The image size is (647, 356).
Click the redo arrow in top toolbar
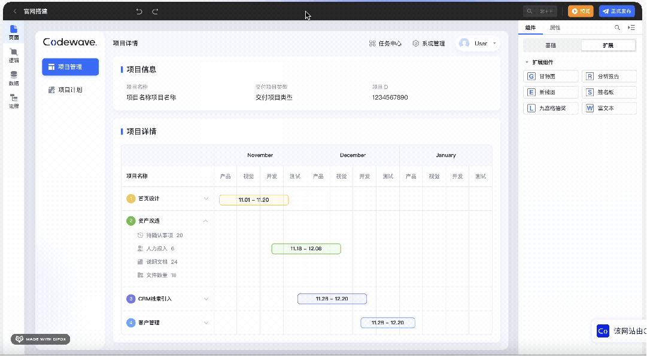click(156, 11)
